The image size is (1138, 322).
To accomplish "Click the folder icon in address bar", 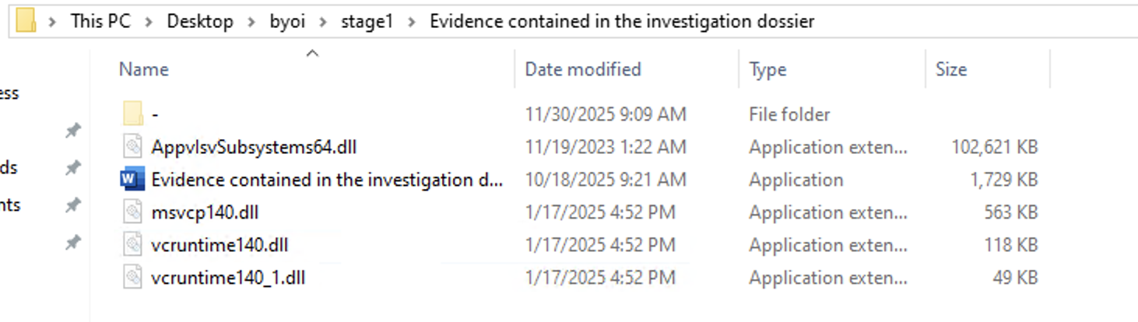I will (x=26, y=20).
